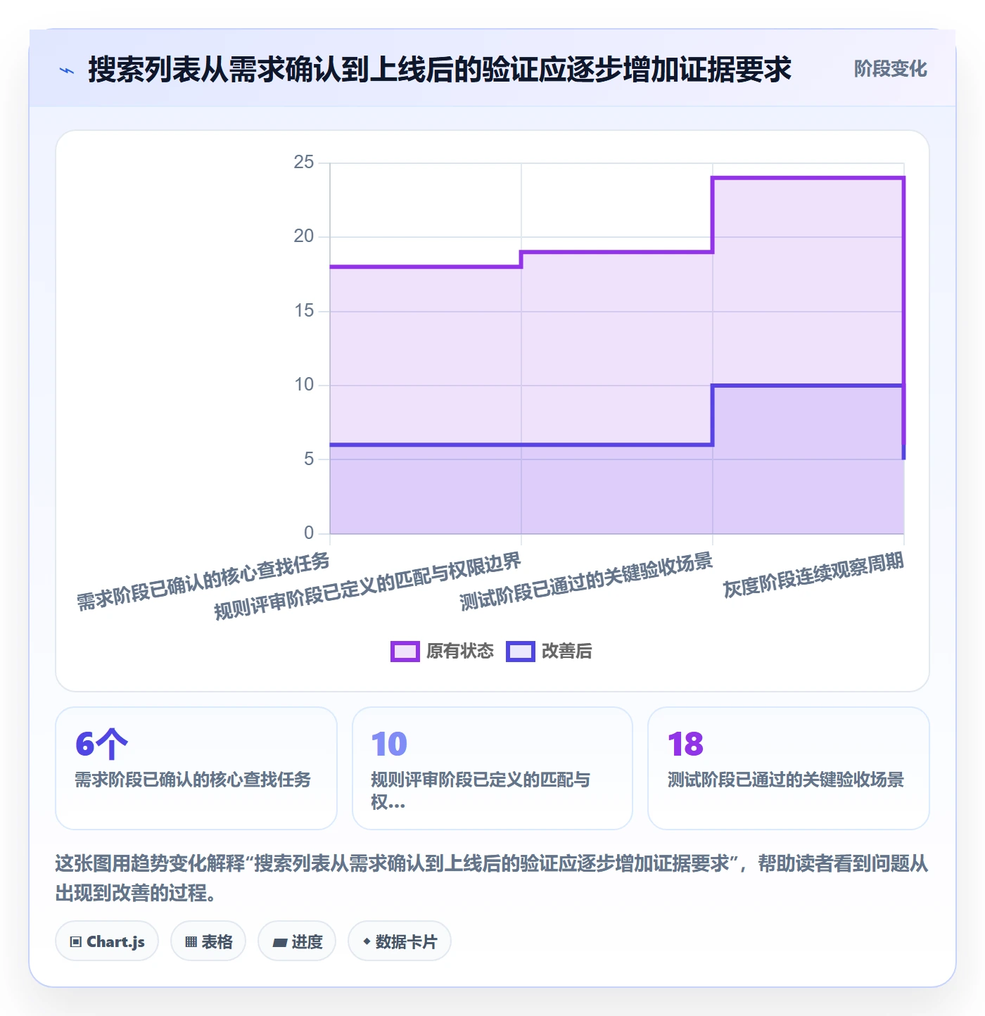Click the 进度 chip's bar icon
This screenshot has width=985, height=1016.
click(280, 943)
